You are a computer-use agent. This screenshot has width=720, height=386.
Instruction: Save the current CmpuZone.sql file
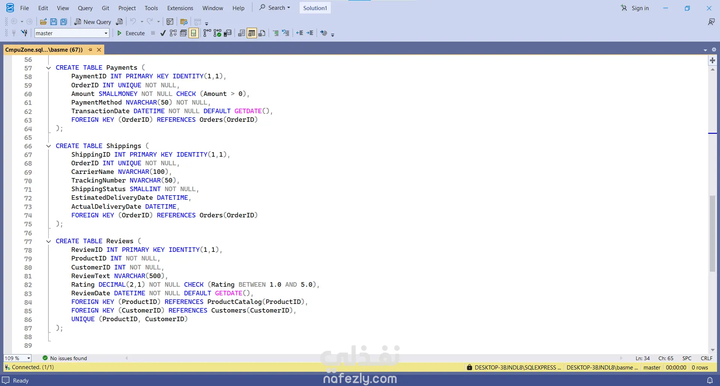pyautogui.click(x=54, y=22)
